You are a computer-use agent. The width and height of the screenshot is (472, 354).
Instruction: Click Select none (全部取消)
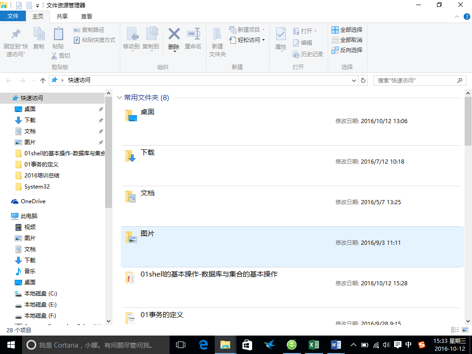pos(347,40)
